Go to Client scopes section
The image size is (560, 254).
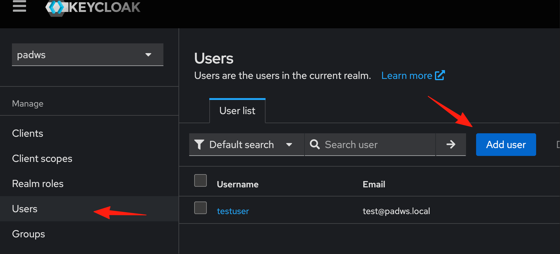42,158
